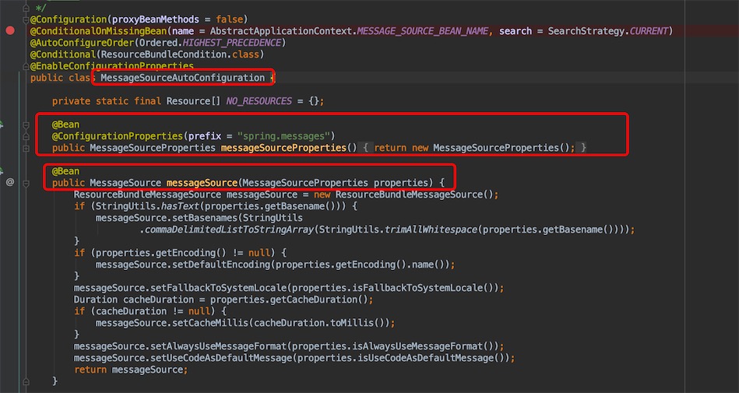Click the proxyBeanMethods attribute
The width and height of the screenshot is (739, 393).
[156, 19]
